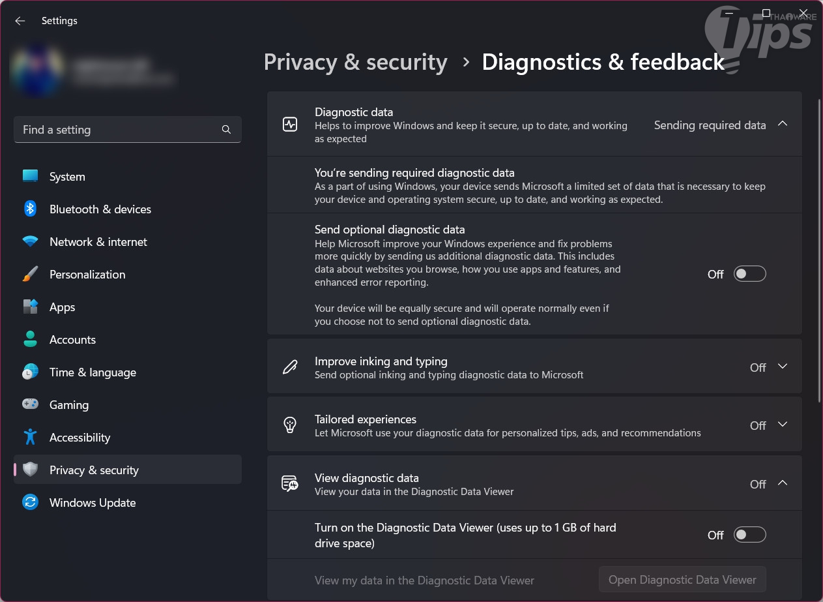Click the Network & internet wifi icon
The height and width of the screenshot is (602, 823).
(x=30, y=241)
